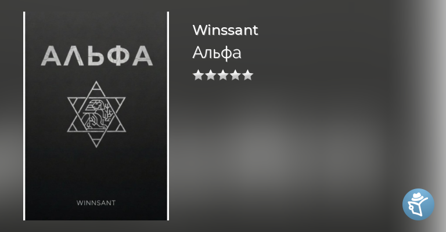The height and width of the screenshot is (232, 446).
Task: Click the bottom point of the hexagram
Action: 96,143
